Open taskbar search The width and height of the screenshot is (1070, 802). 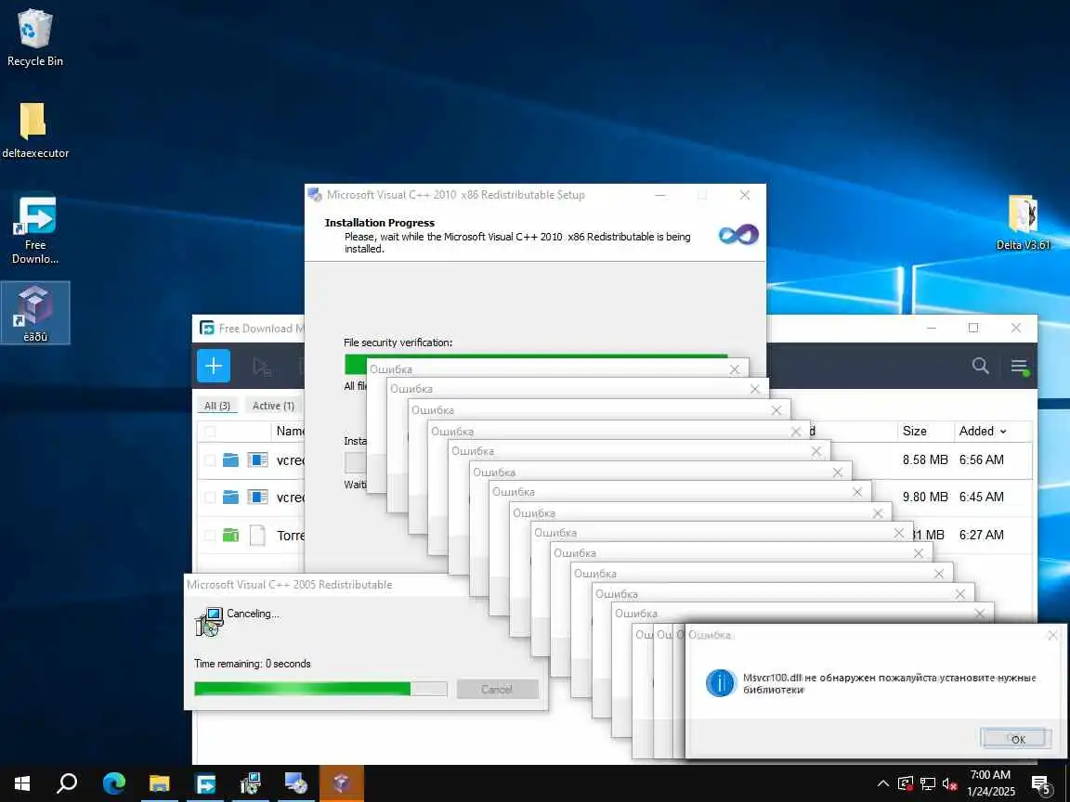click(x=67, y=783)
